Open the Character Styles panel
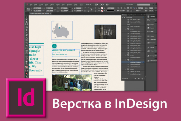 (x=152, y=61)
